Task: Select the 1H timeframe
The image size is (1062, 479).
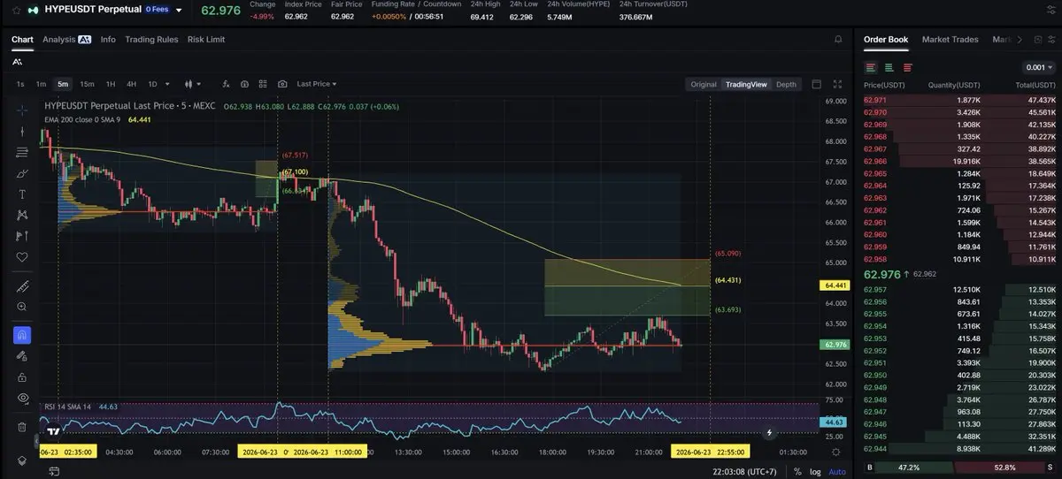Action: [x=111, y=84]
